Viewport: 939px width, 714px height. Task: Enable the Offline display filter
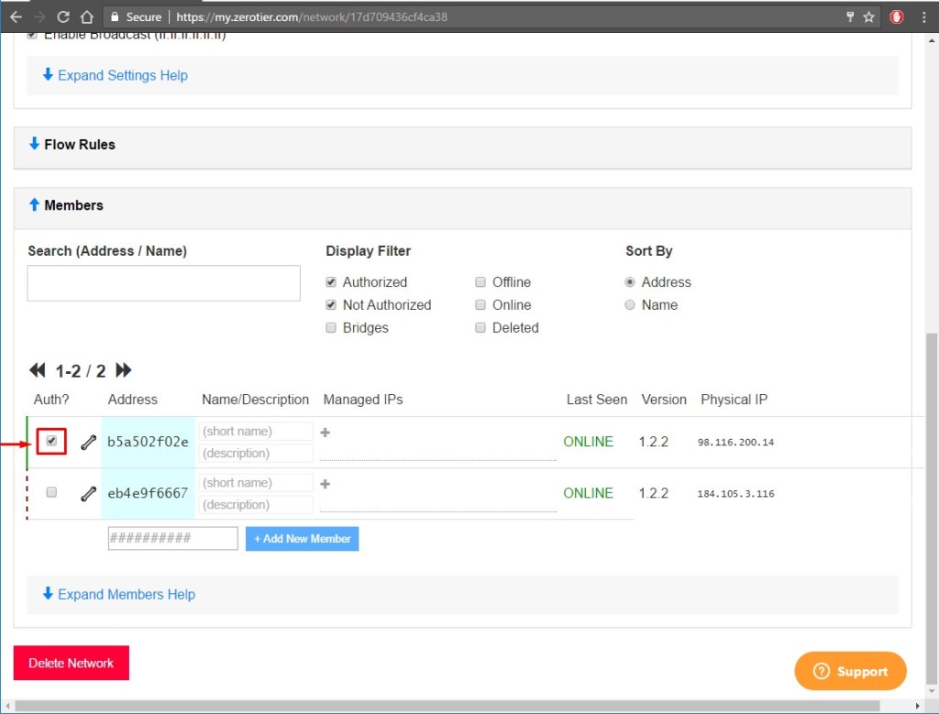coord(481,281)
